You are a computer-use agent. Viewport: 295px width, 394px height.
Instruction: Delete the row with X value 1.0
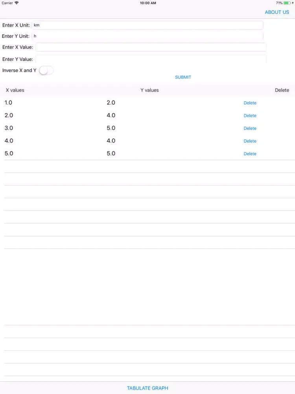pyautogui.click(x=250, y=103)
